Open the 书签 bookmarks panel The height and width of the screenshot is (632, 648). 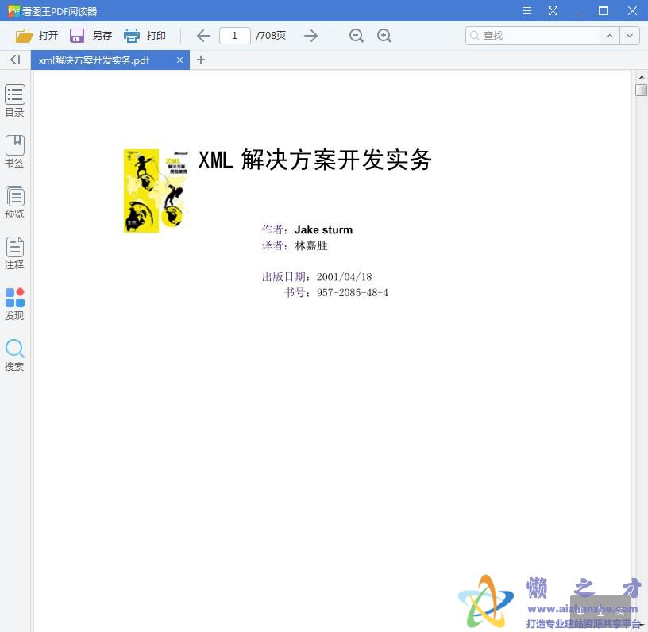click(x=14, y=151)
